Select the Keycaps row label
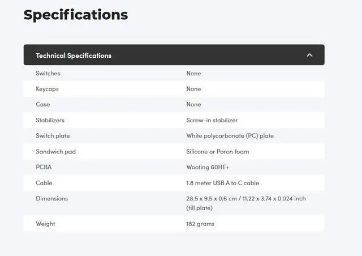This screenshot has width=362, height=256. [47, 89]
